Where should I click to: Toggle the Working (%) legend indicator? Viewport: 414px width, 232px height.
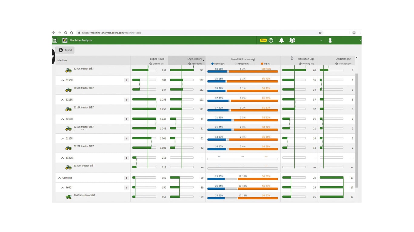coord(212,64)
